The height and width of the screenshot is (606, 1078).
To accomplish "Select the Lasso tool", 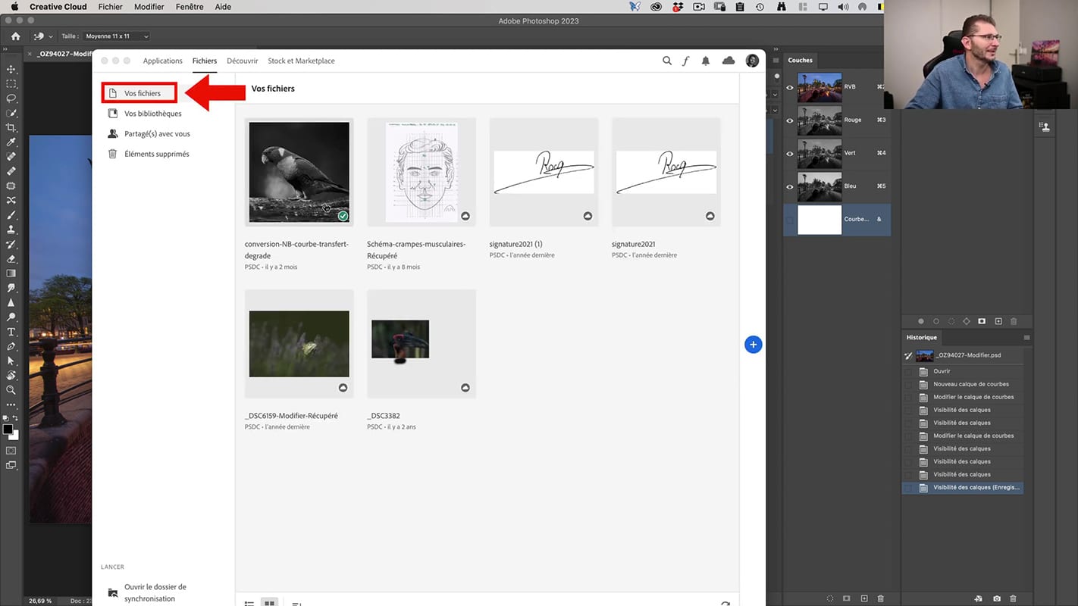I will pos(11,98).
